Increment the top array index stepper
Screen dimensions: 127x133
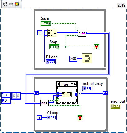click(3, 94)
